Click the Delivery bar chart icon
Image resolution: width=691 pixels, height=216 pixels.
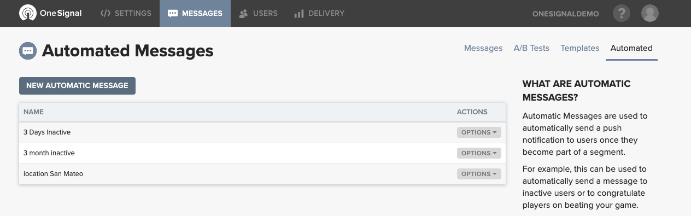(298, 14)
